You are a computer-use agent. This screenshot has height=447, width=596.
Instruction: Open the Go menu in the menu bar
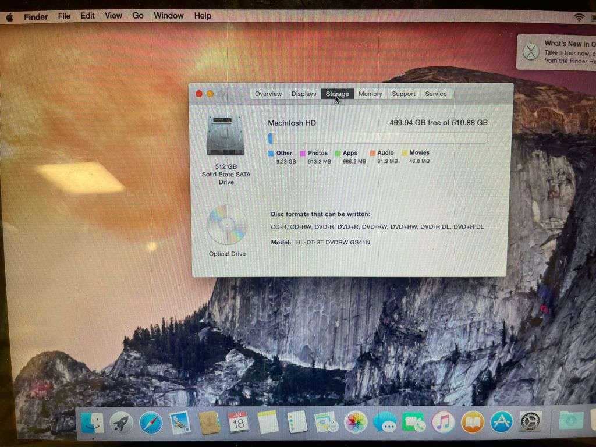tap(137, 16)
